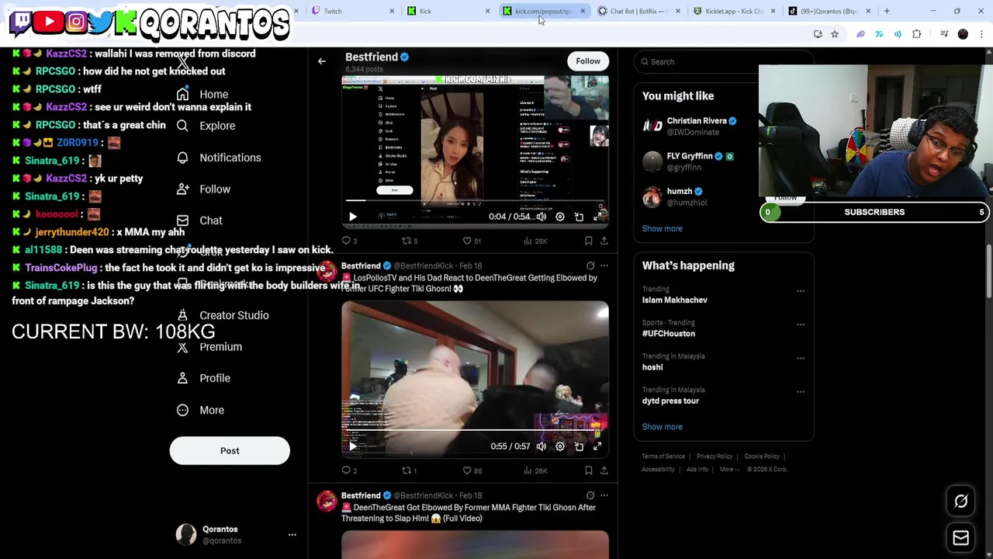Play the 0:54 video in top post
The height and width of the screenshot is (559, 993).
(x=352, y=217)
